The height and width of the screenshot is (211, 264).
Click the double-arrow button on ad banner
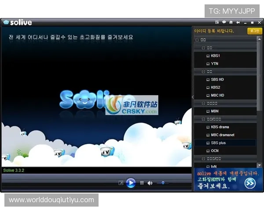click(250, 183)
